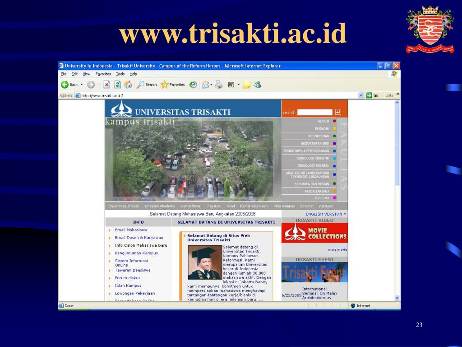Expand the Links toolbar chevron
This screenshot has width=462, height=347.
(398, 94)
